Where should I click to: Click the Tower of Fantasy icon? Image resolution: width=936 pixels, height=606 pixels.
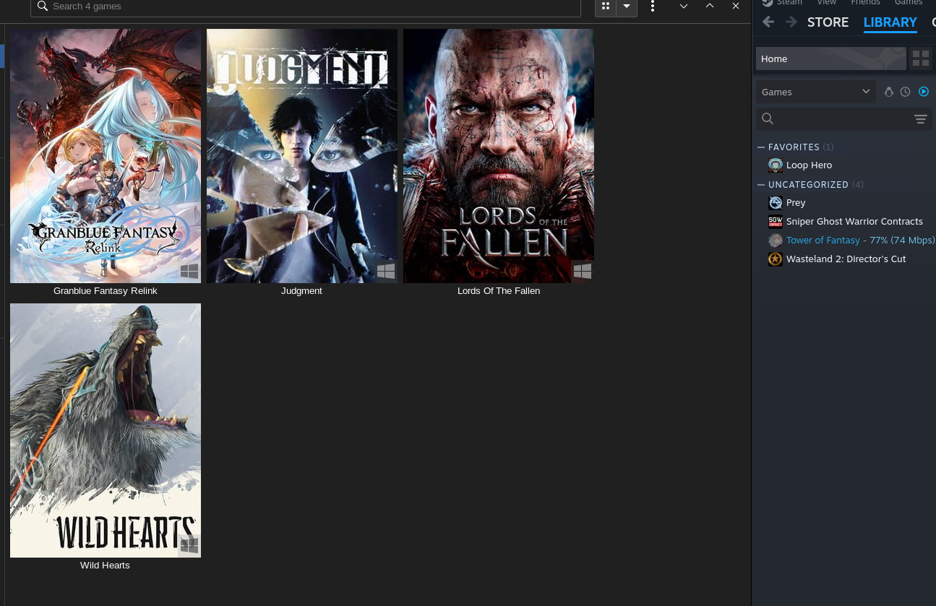776,241
